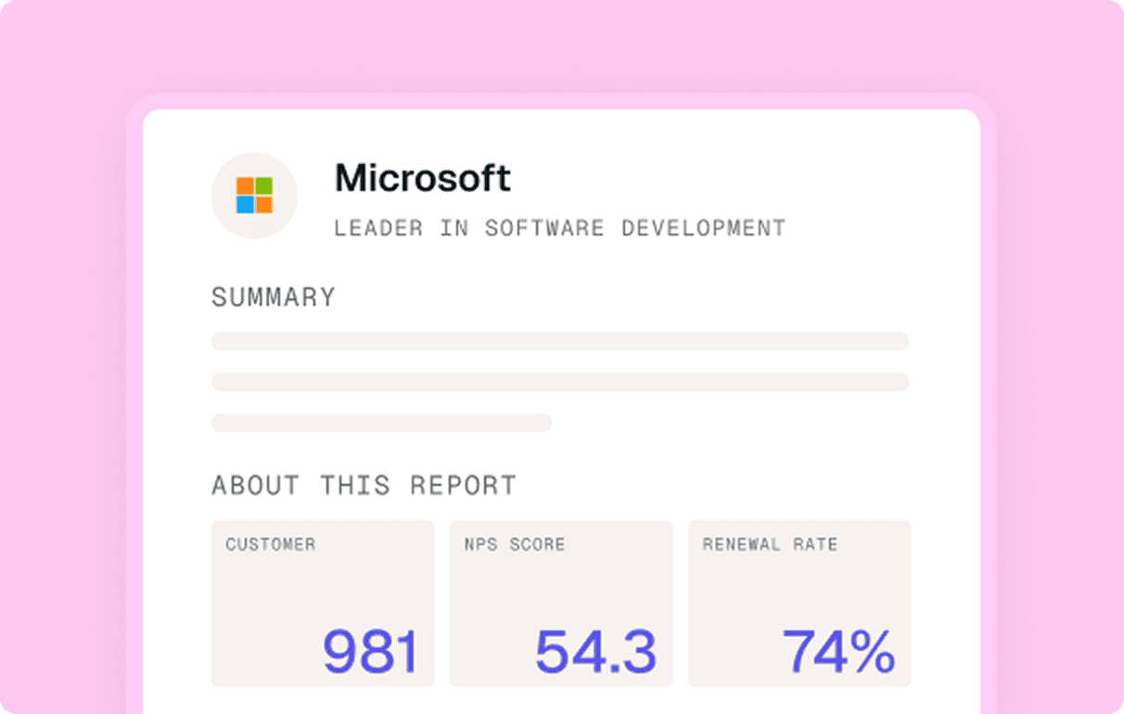This screenshot has height=714, width=1124.
Task: Click the first summary placeholder line
Action: pos(560,341)
